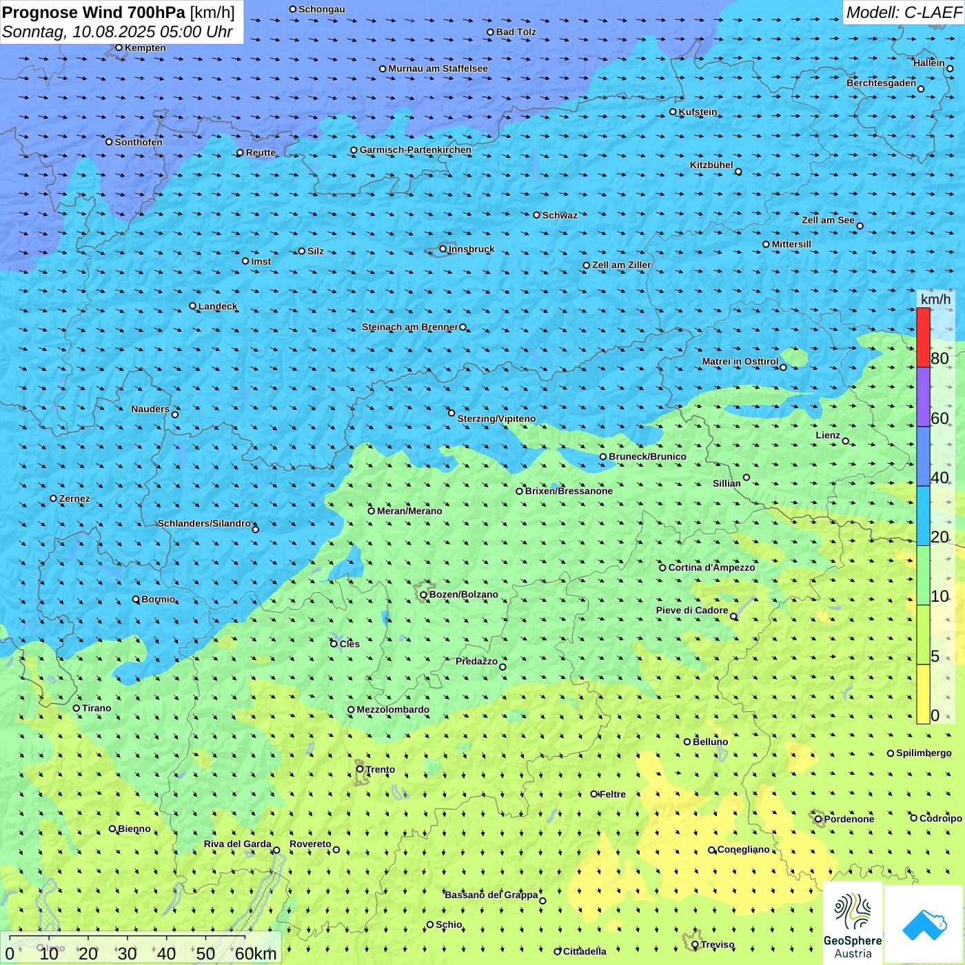Click the 'Imst' label

click(261, 261)
